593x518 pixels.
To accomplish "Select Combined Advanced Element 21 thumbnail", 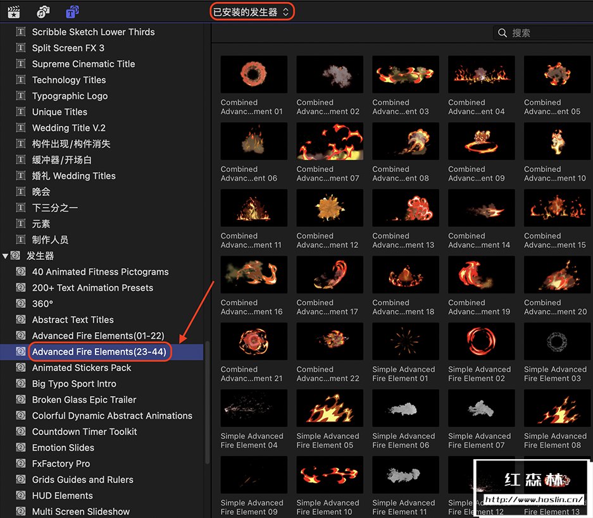I will pos(254,341).
